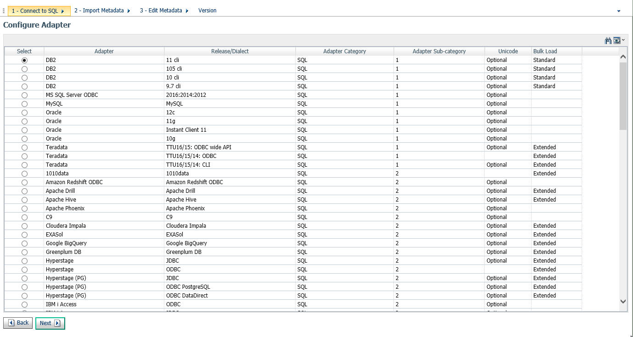Click the 'Instant Client 11' cell
This screenshot has height=337, width=633.
click(x=230, y=130)
